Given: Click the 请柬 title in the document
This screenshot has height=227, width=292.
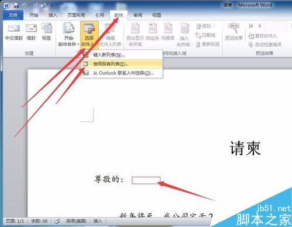Looking at the screenshot, I should click(x=245, y=148).
